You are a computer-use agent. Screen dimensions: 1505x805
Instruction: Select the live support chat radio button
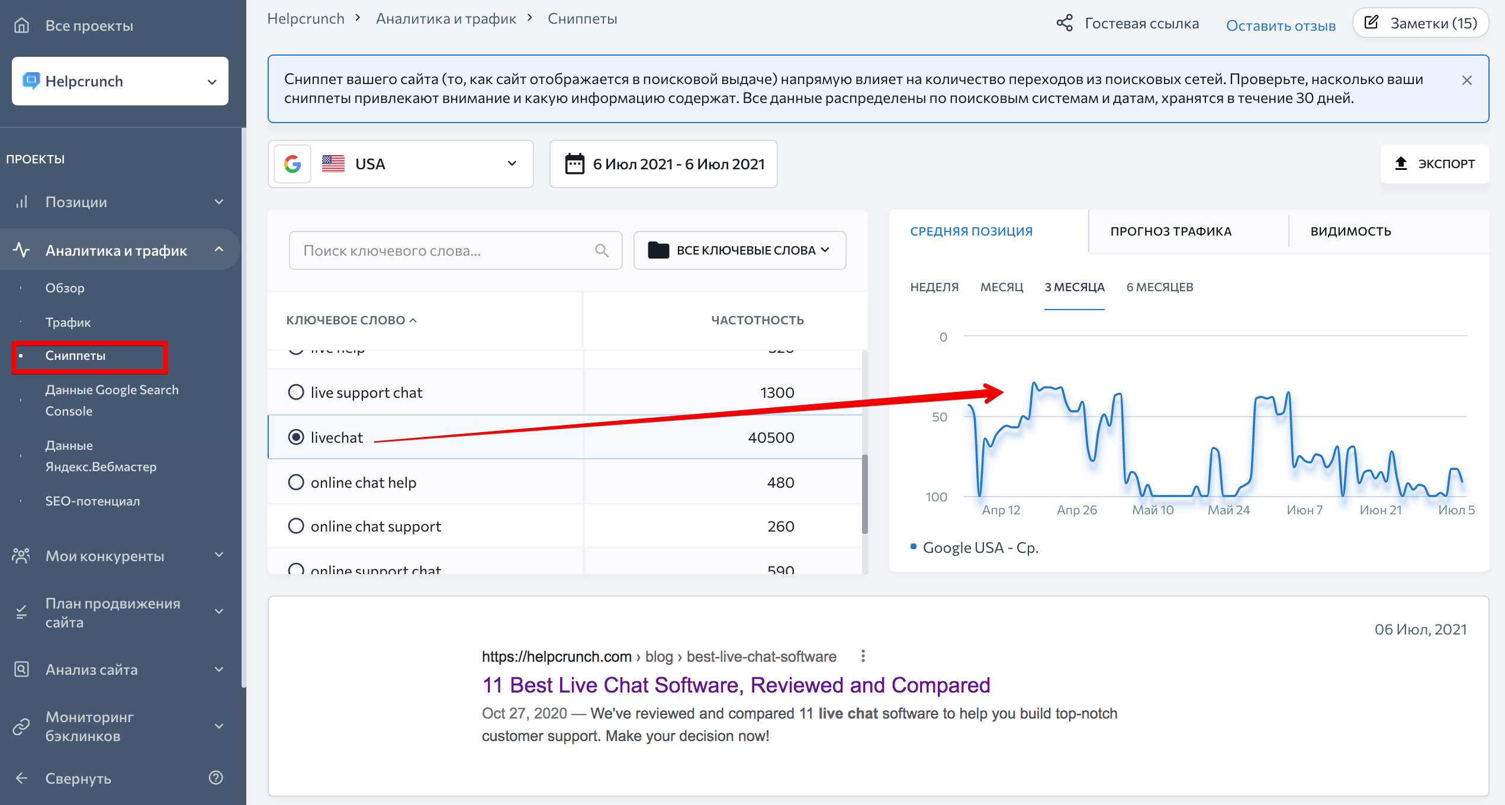(x=296, y=392)
